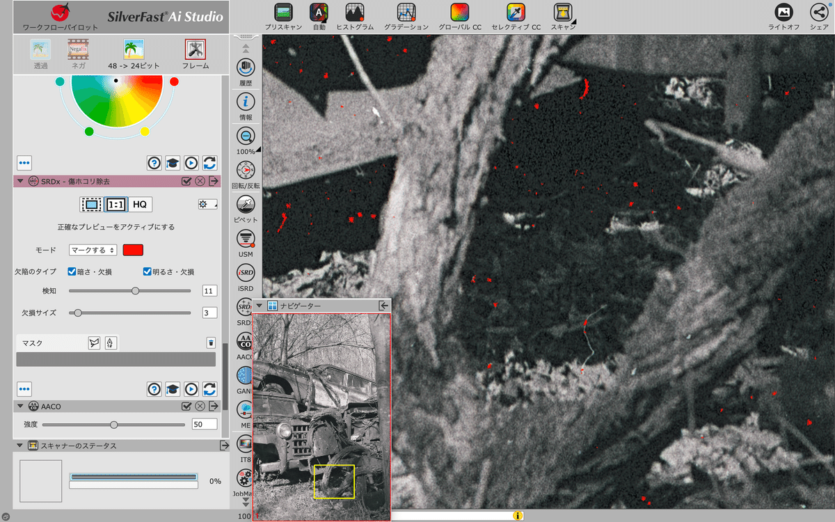Select the iSRD sidebar icon
Image resolution: width=835 pixels, height=522 pixels.
point(245,273)
